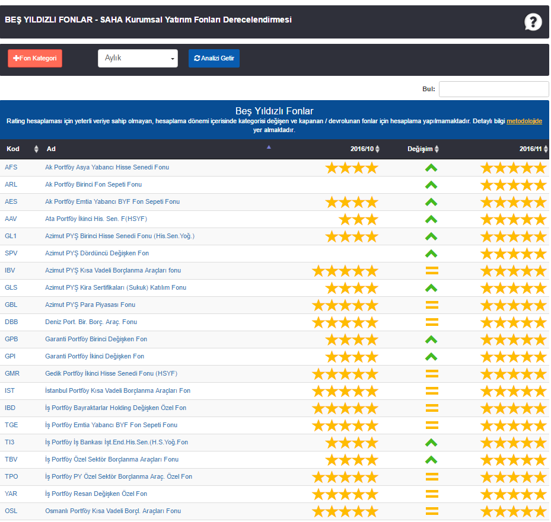Open Ata Portföy İkinci His. Sen. F(HSYF)

96,219
